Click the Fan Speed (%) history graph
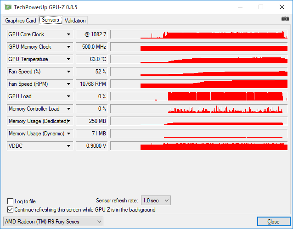The height and width of the screenshot is (229, 293). pos(199,72)
